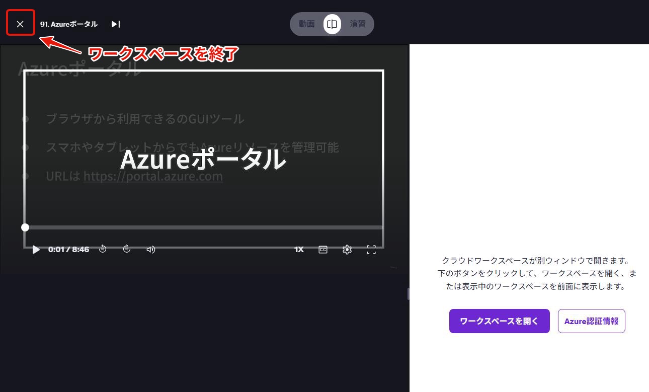The height and width of the screenshot is (392, 649).
Task: Change playback speed from 1X
Action: (299, 249)
